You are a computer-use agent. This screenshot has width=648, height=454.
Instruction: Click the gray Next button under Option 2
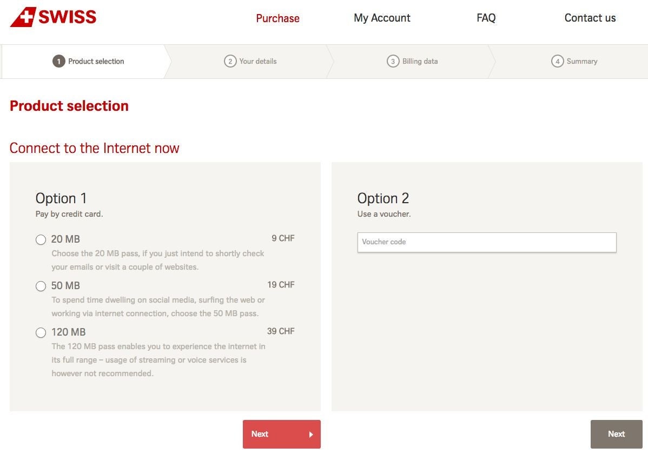click(616, 434)
